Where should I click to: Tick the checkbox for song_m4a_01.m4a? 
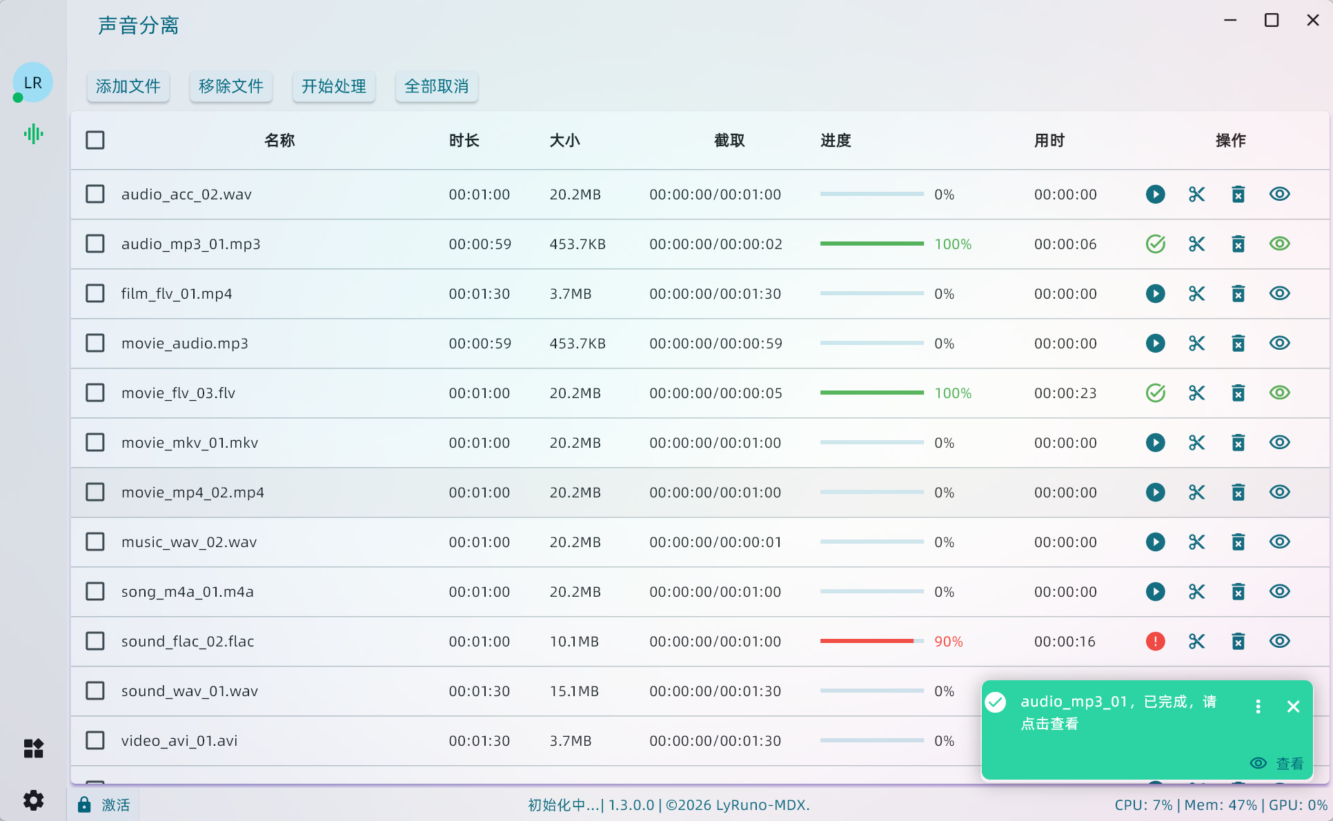[95, 591]
